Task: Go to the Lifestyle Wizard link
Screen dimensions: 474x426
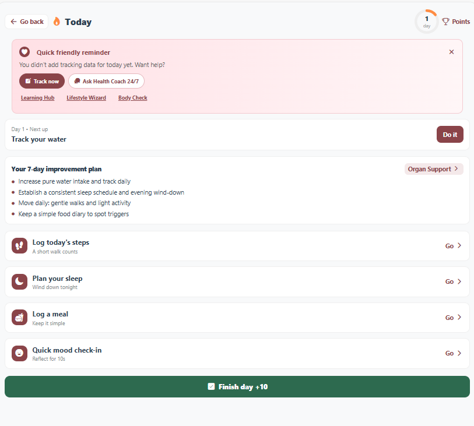Action: pyautogui.click(x=86, y=98)
